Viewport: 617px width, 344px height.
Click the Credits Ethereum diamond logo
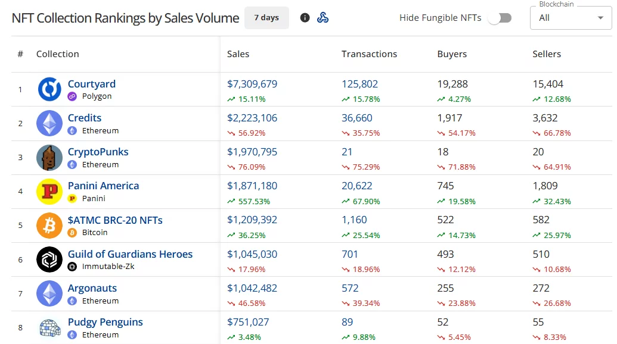tap(49, 123)
